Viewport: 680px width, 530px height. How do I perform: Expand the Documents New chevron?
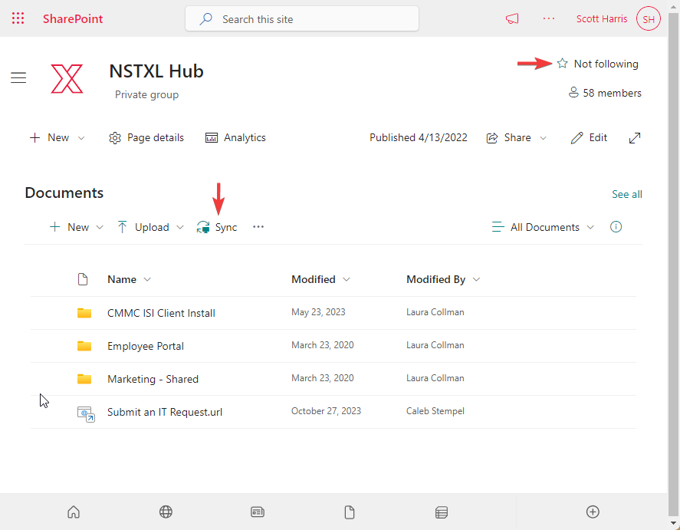pyautogui.click(x=100, y=227)
